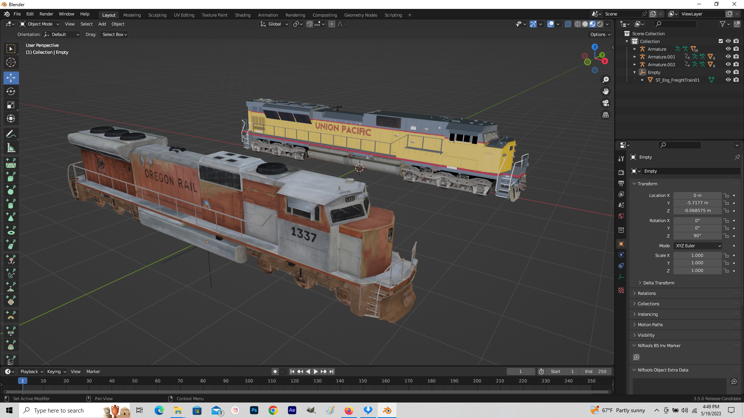Select the Measure tool
Screen dimensions: 744x418
11,147
